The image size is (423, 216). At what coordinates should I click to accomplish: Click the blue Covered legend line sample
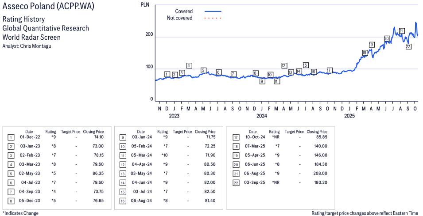tap(213, 11)
